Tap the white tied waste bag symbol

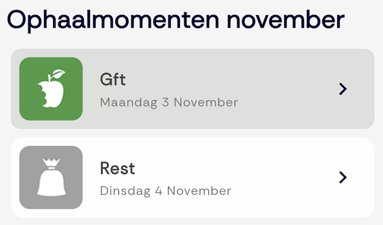pos(51,180)
